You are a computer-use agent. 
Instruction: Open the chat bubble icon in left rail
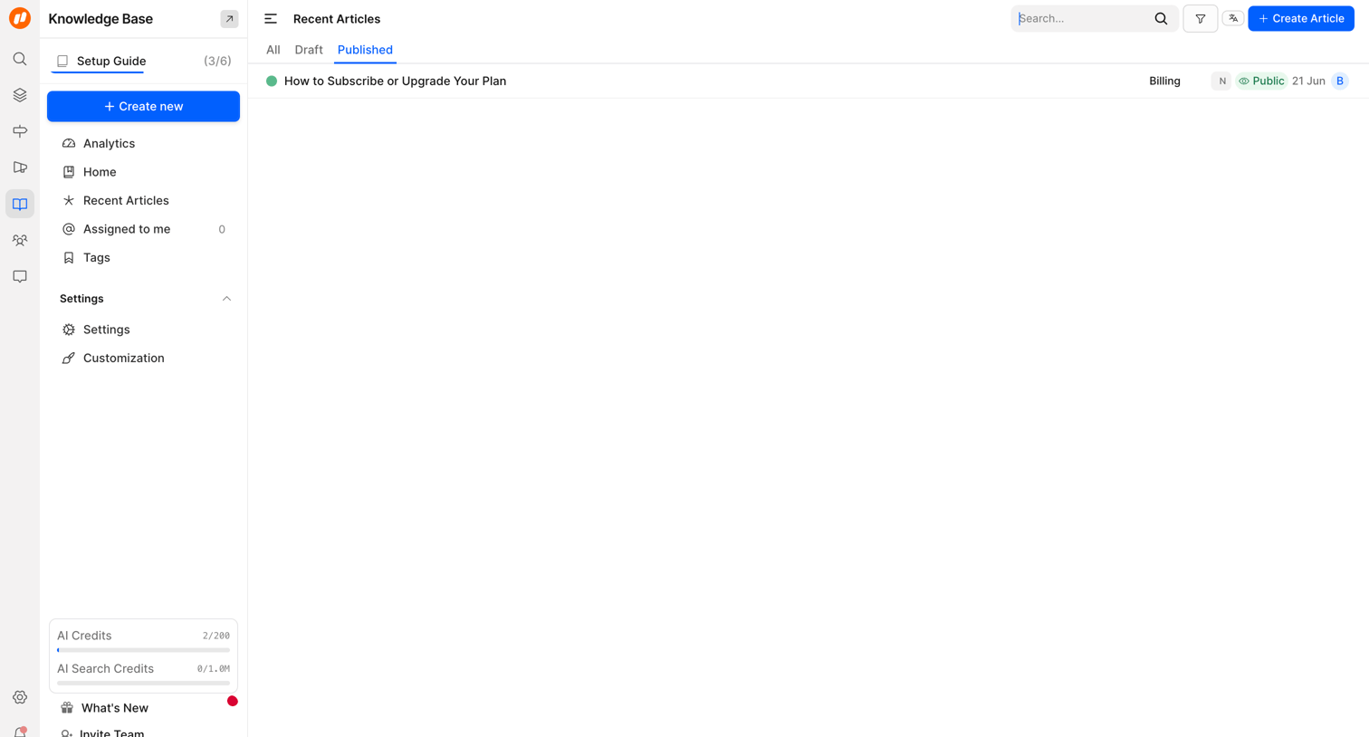tap(20, 276)
